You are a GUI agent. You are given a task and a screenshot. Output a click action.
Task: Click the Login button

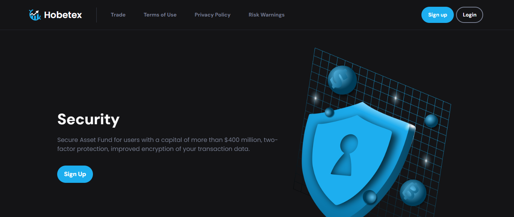point(469,15)
